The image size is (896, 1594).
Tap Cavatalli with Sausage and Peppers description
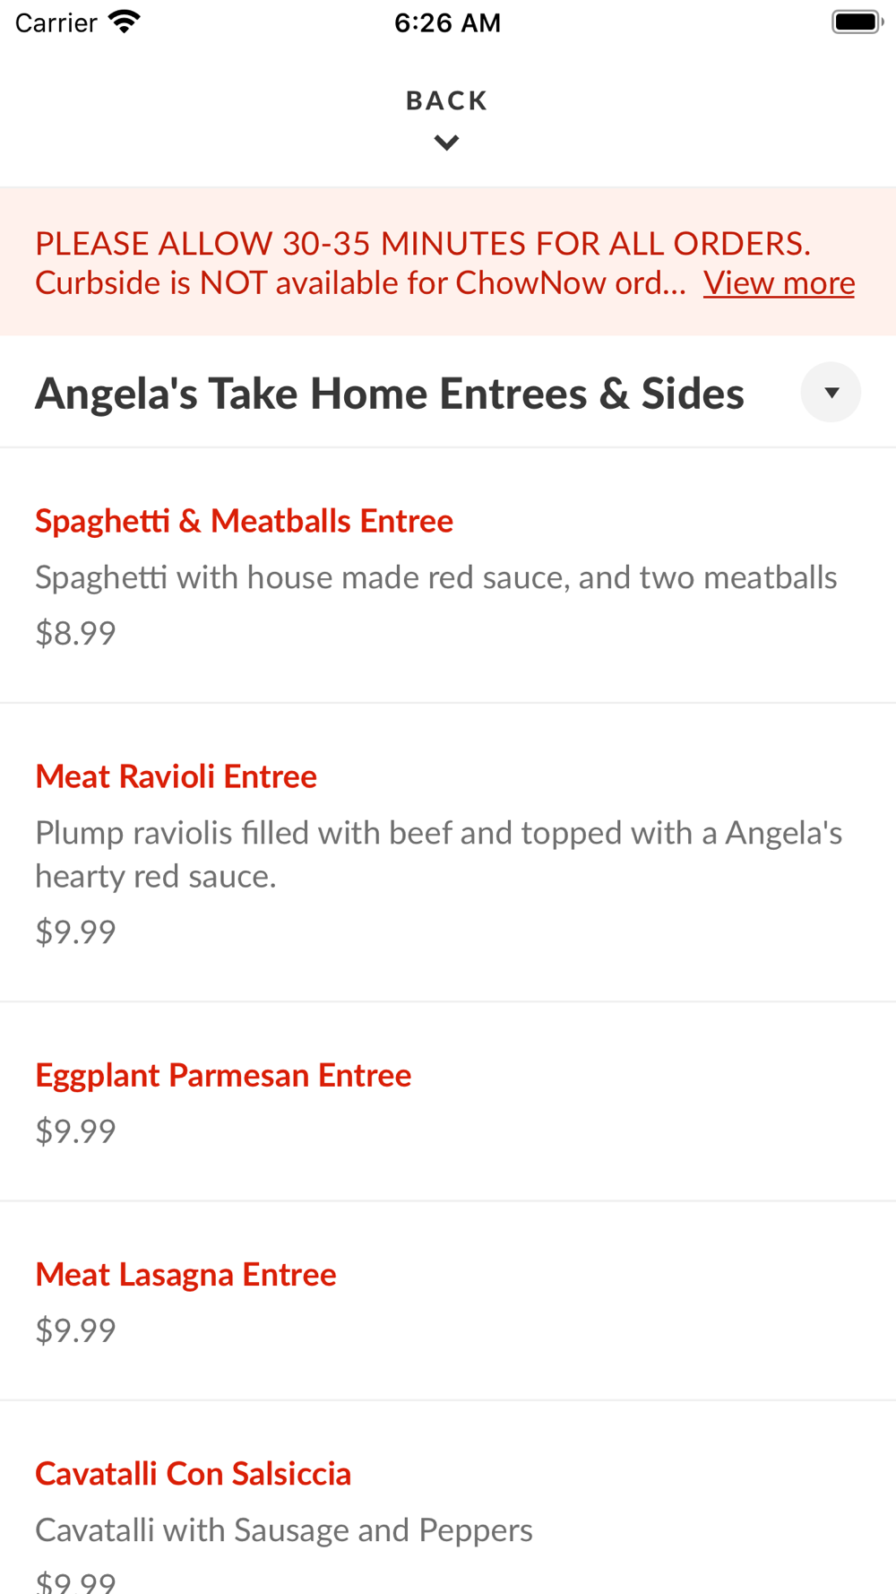283,1529
